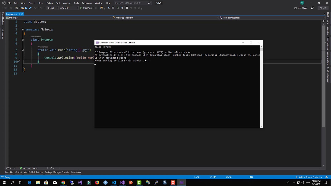Click the Undo arrow in the toolbar
This screenshot has width=331, height=186.
point(35,8)
